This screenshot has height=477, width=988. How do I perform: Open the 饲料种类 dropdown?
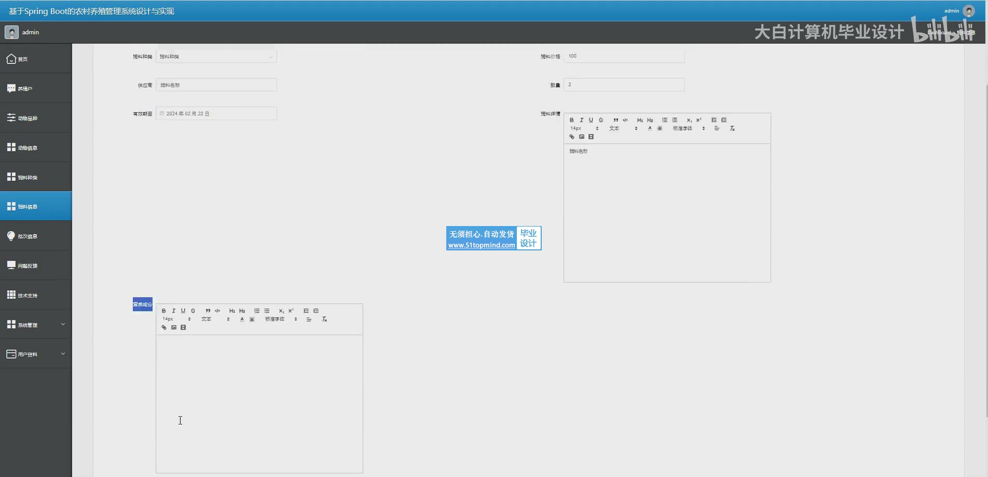216,57
